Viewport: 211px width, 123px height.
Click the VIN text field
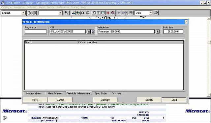68,32
